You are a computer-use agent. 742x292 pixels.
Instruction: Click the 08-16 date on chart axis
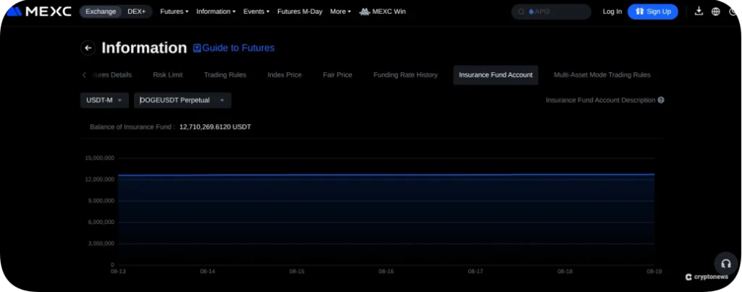(x=386, y=272)
